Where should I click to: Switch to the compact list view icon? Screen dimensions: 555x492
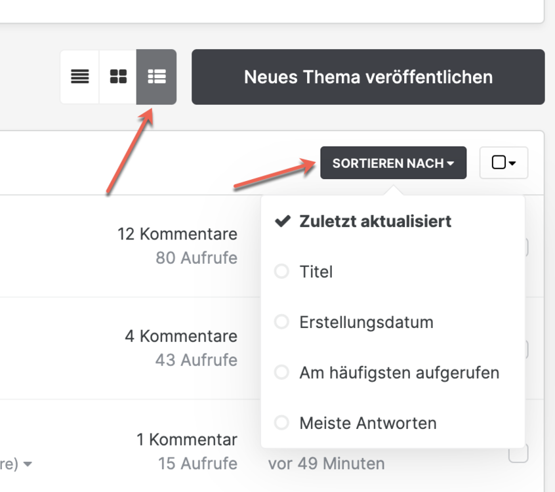[x=80, y=77]
